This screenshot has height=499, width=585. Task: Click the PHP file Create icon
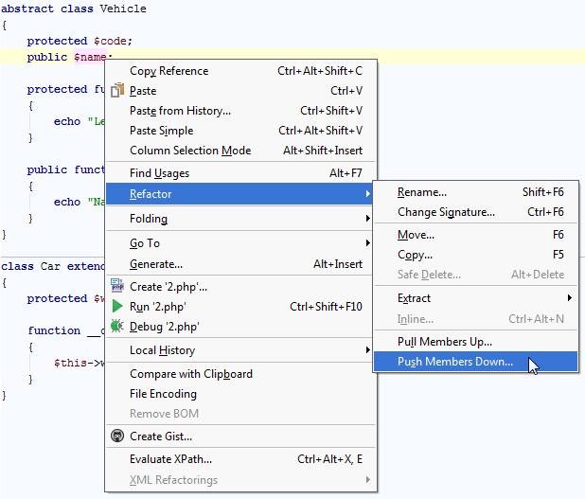117,286
